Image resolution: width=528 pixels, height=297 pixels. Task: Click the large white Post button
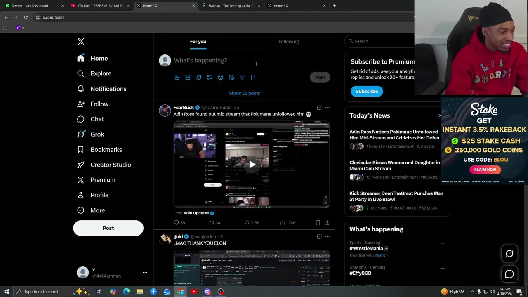pyautogui.click(x=108, y=228)
